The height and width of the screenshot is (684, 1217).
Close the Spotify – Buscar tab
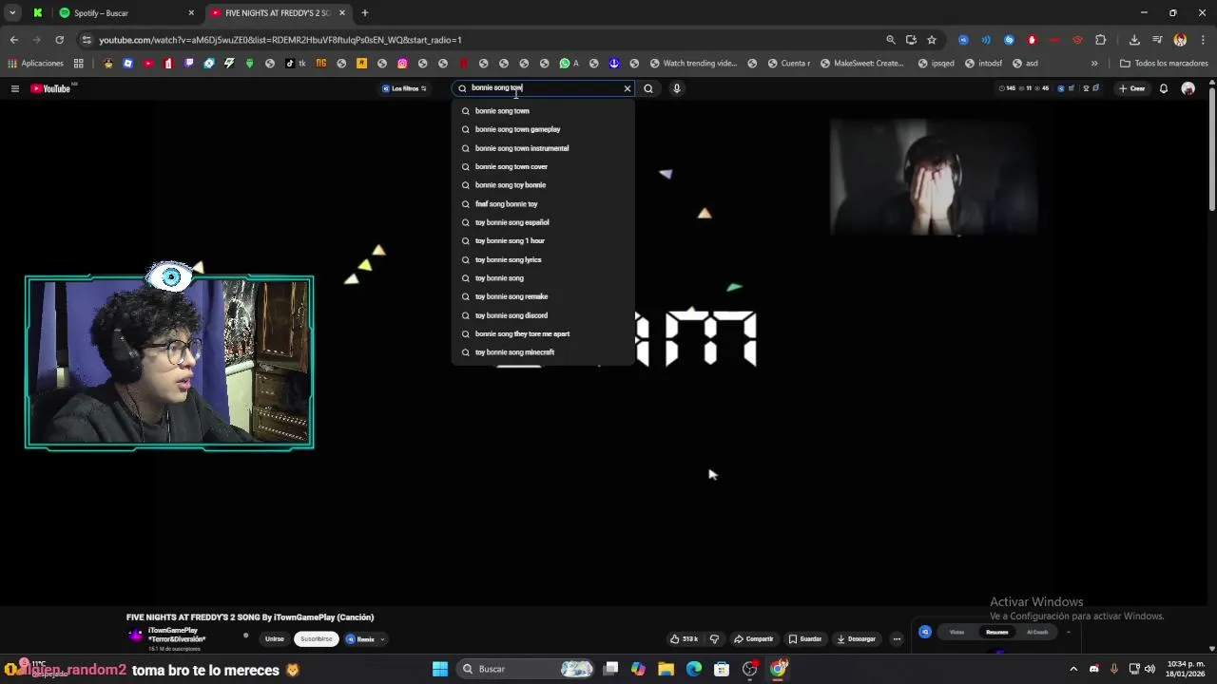[191, 13]
